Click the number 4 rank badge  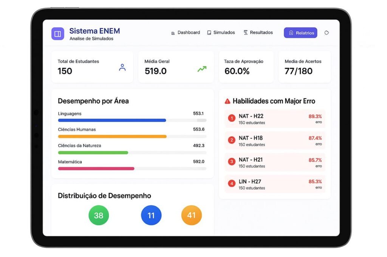[x=232, y=184]
